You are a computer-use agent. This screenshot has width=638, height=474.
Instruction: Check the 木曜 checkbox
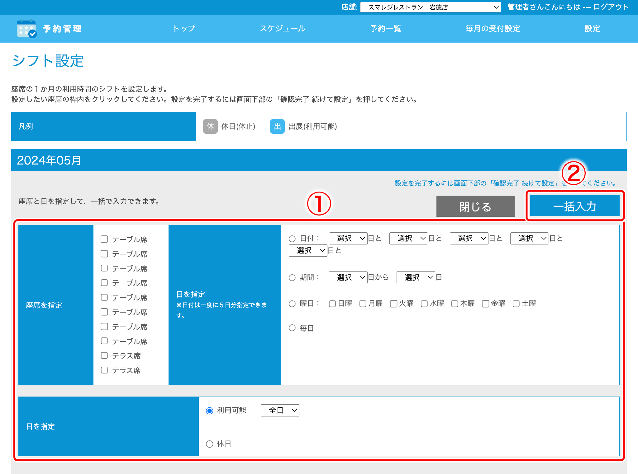455,304
